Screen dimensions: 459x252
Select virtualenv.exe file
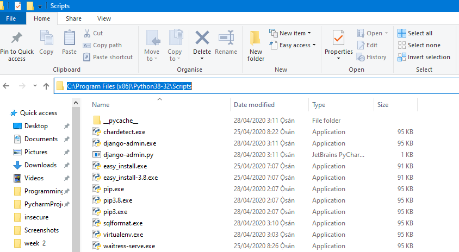pos(118,235)
